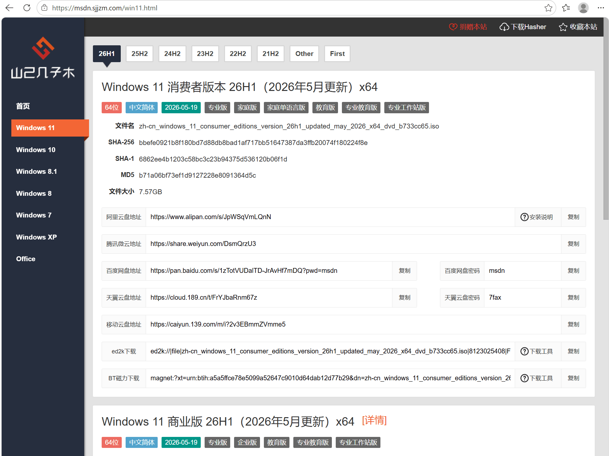Reload the page with refresh icon
This screenshot has width=609, height=456.
tap(27, 8)
